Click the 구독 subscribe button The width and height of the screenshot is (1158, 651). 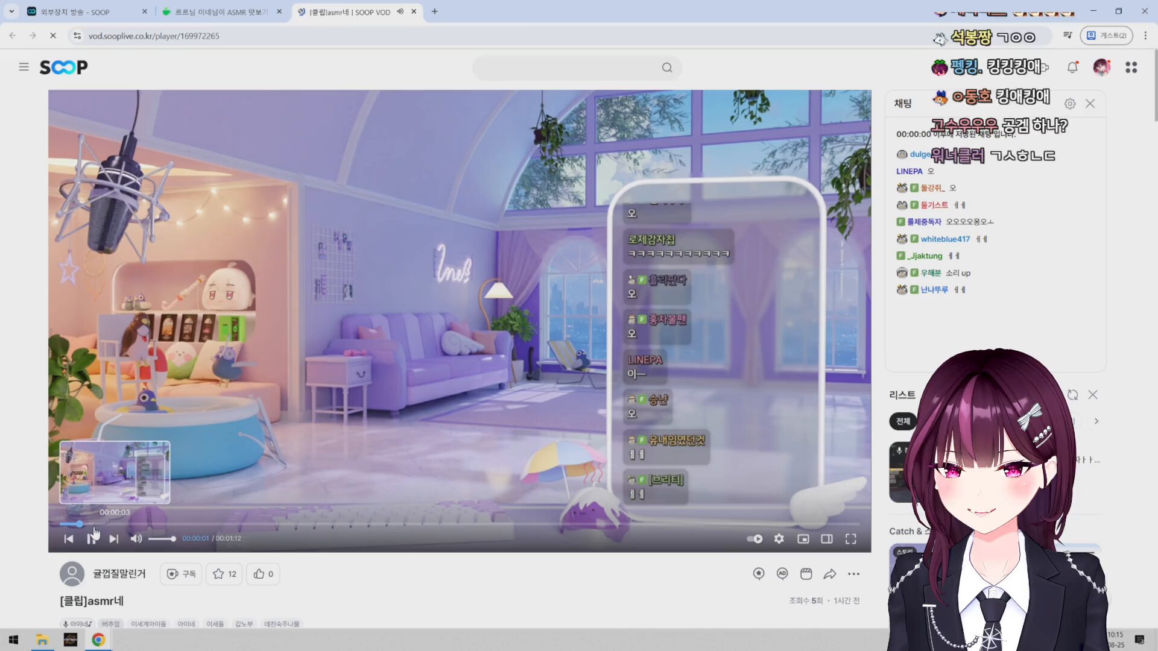click(x=181, y=574)
